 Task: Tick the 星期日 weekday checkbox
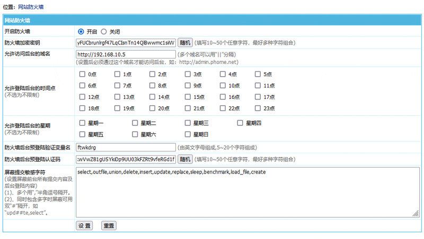(x=188, y=134)
